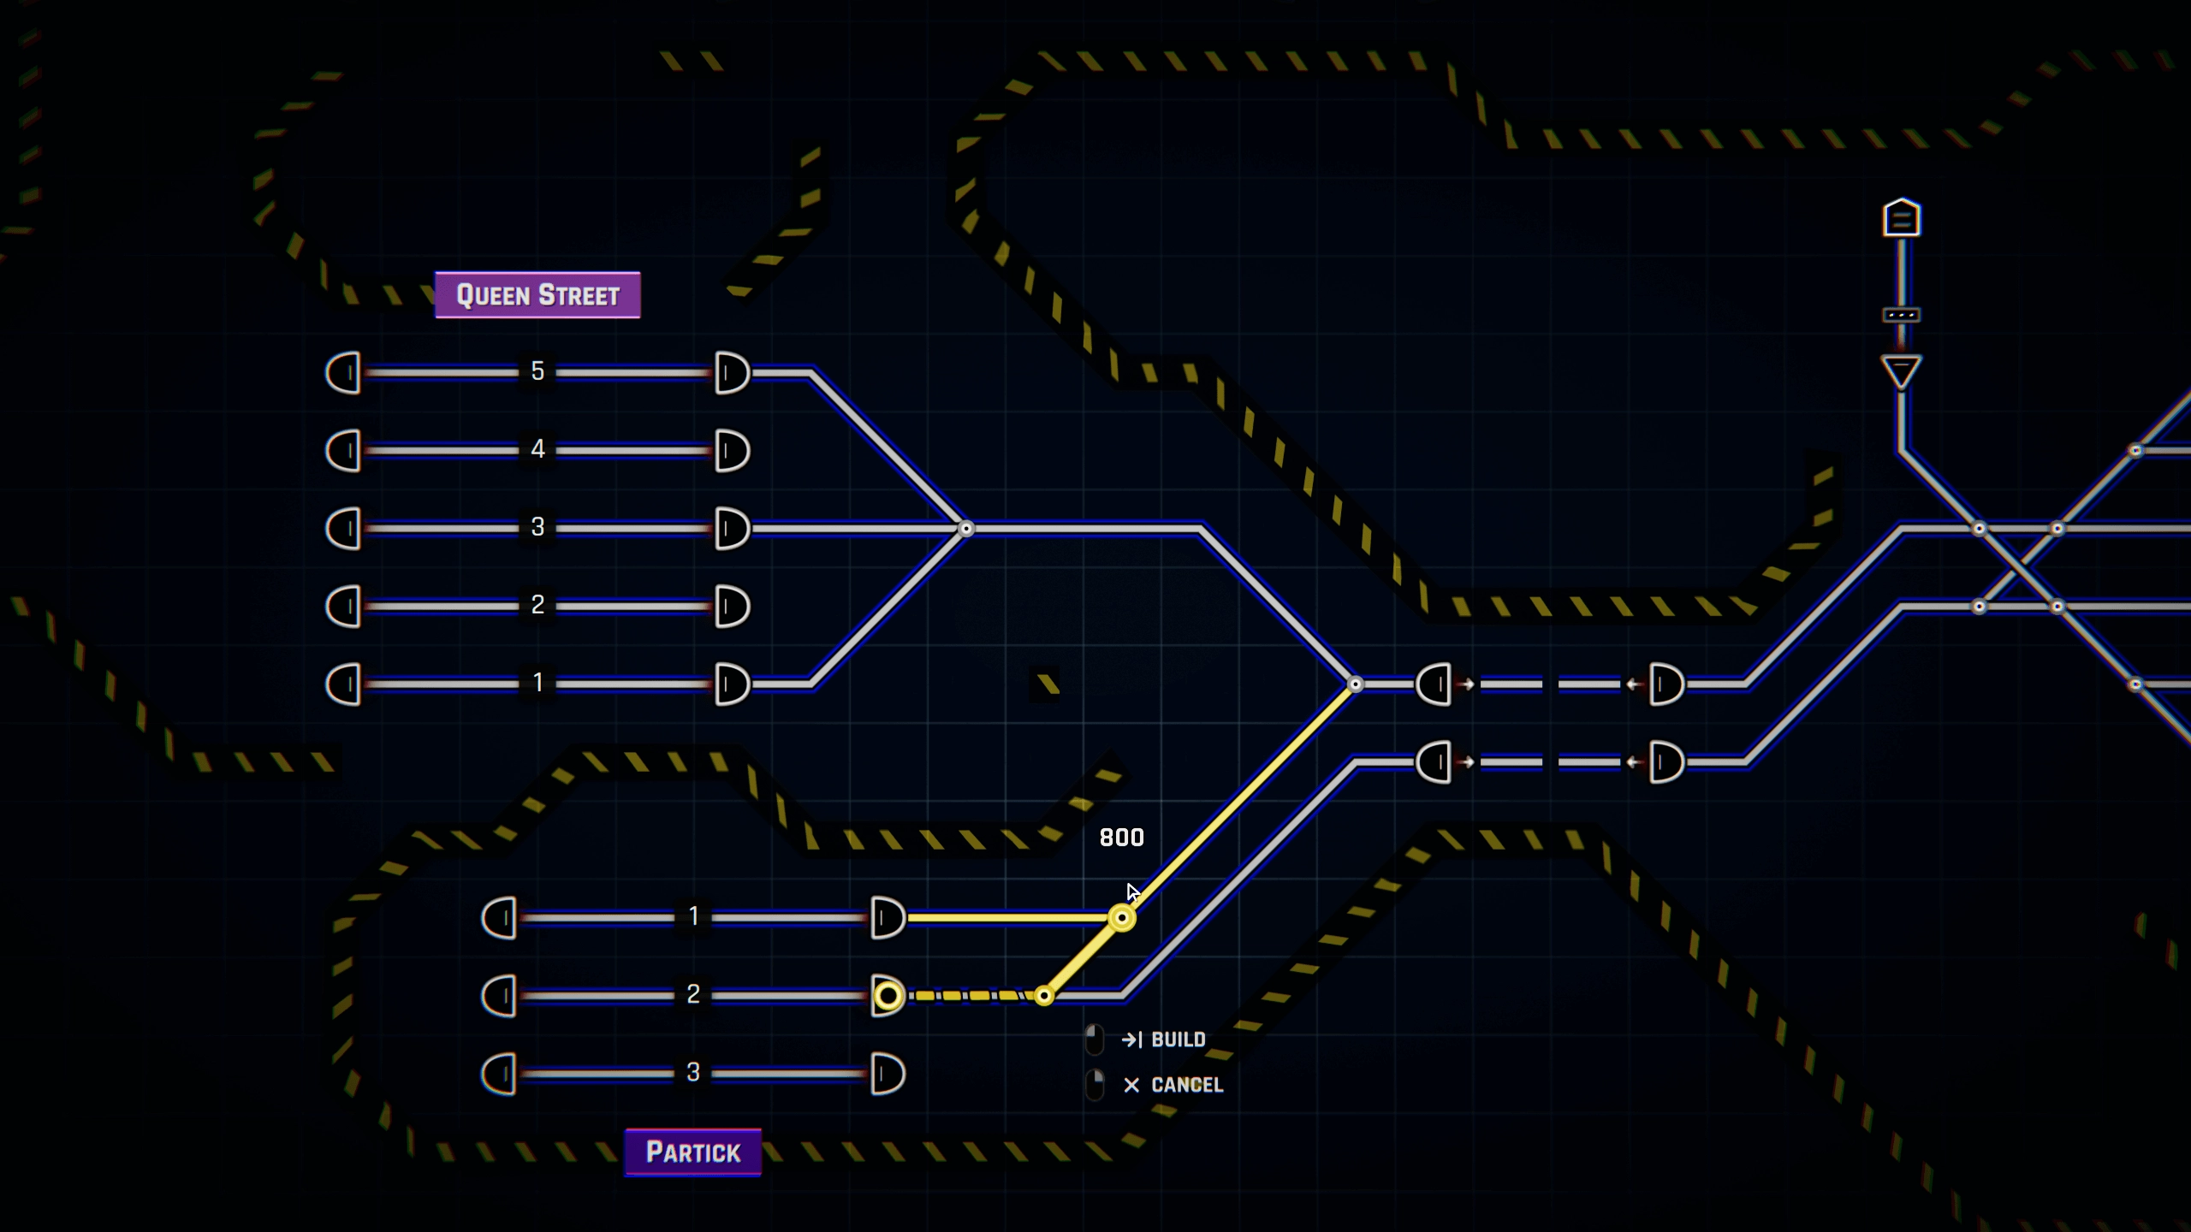This screenshot has width=2191, height=1232.
Task: Click the depot building icon at top right
Action: (1902, 218)
